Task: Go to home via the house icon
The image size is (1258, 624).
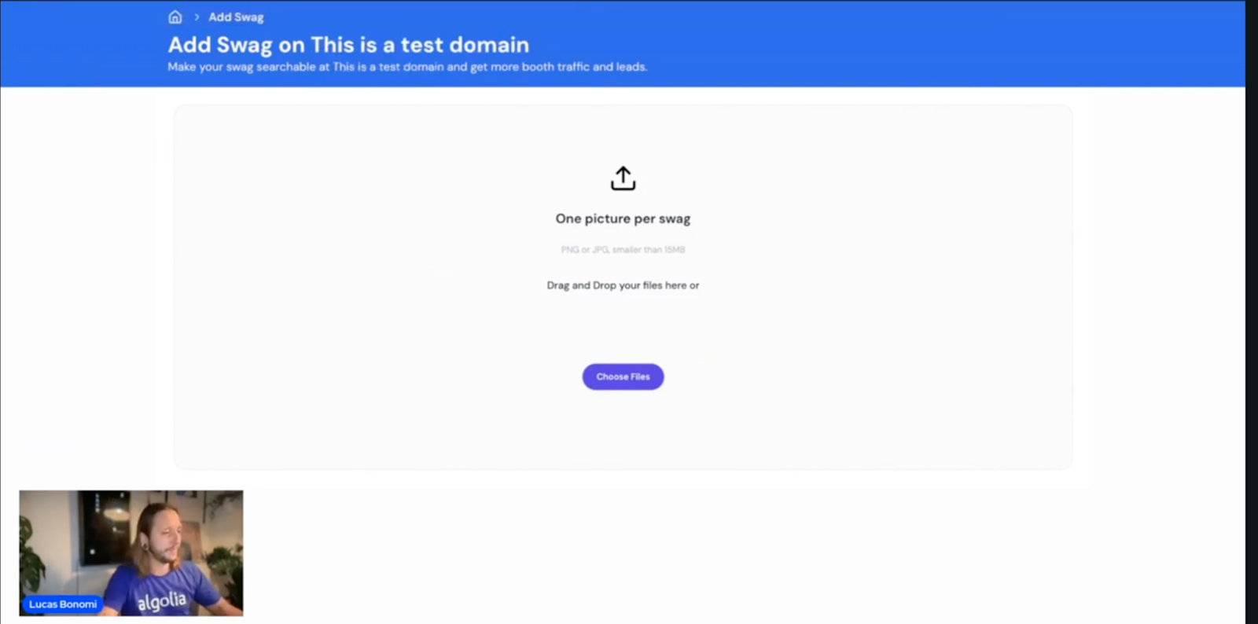Action: pos(175,17)
